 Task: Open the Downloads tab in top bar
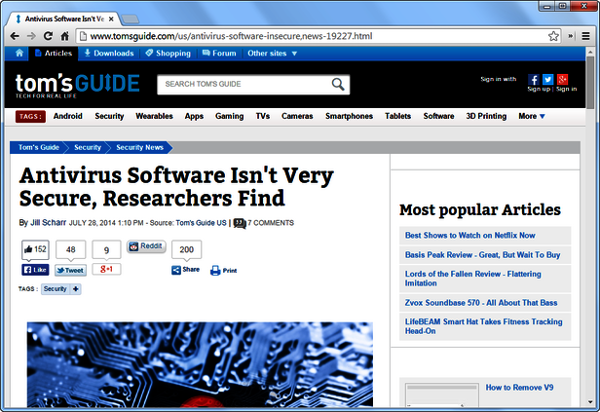tap(109, 54)
